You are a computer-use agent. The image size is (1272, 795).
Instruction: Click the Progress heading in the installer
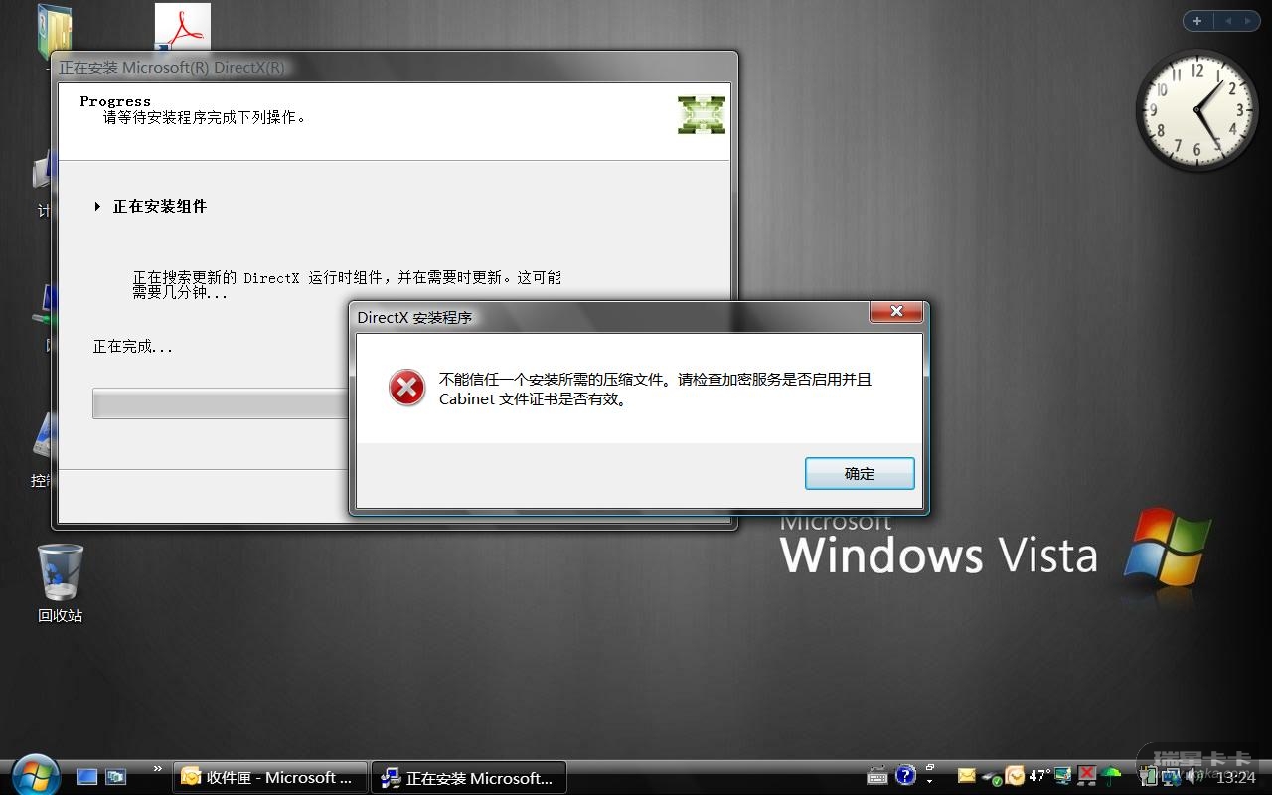(115, 101)
